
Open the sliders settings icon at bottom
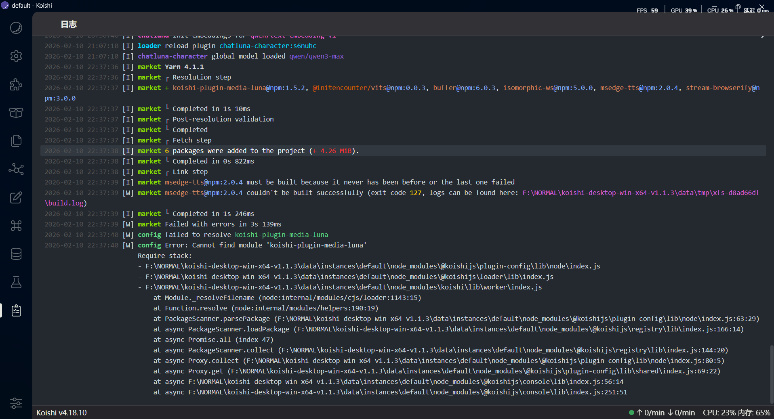point(16,403)
